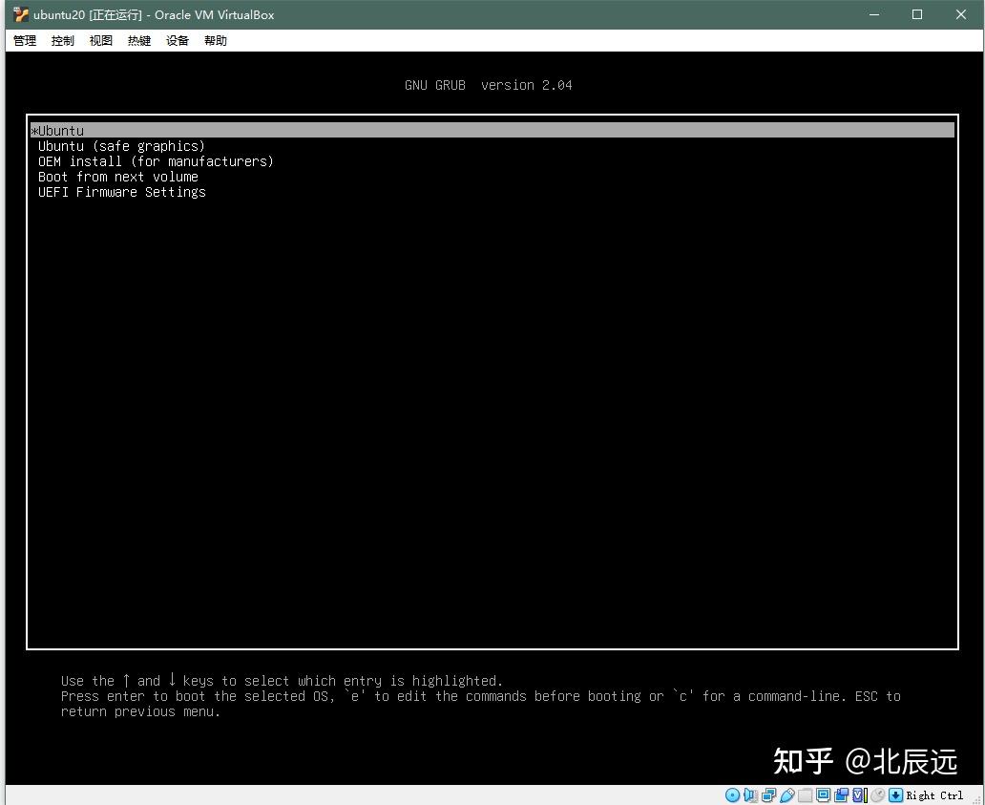Open the 控制 menu
Viewport: 985px width, 805px height.
click(63, 41)
